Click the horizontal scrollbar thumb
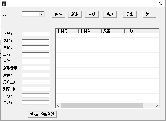 click(x=102, y=105)
